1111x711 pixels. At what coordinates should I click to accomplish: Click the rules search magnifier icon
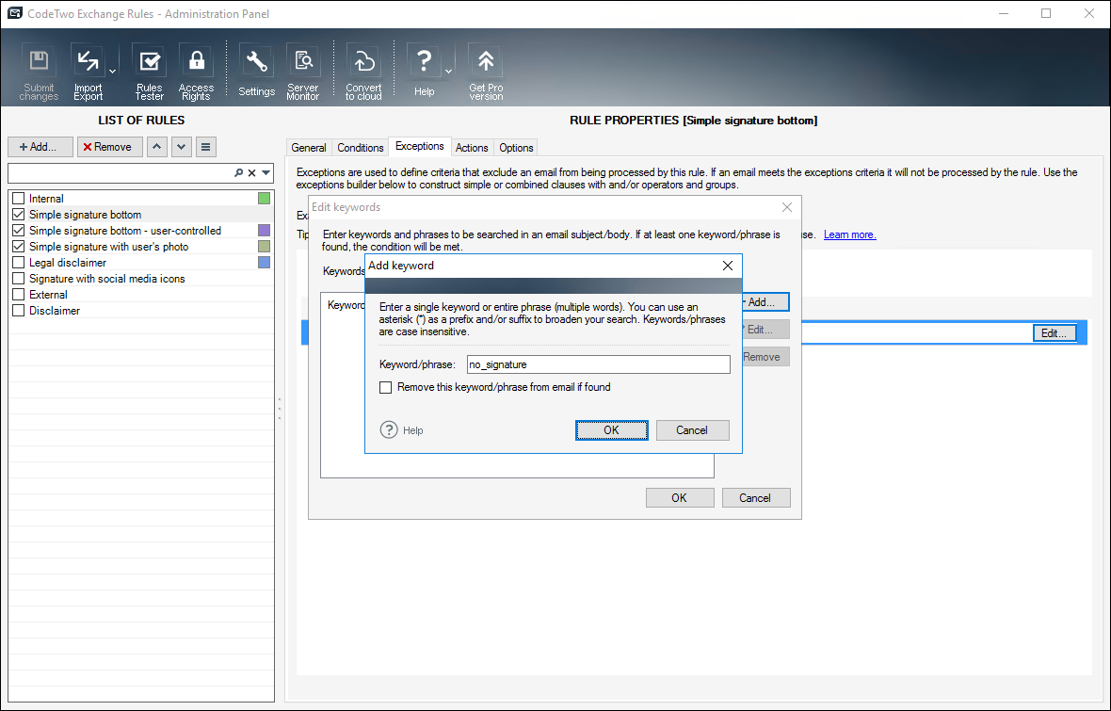click(239, 173)
